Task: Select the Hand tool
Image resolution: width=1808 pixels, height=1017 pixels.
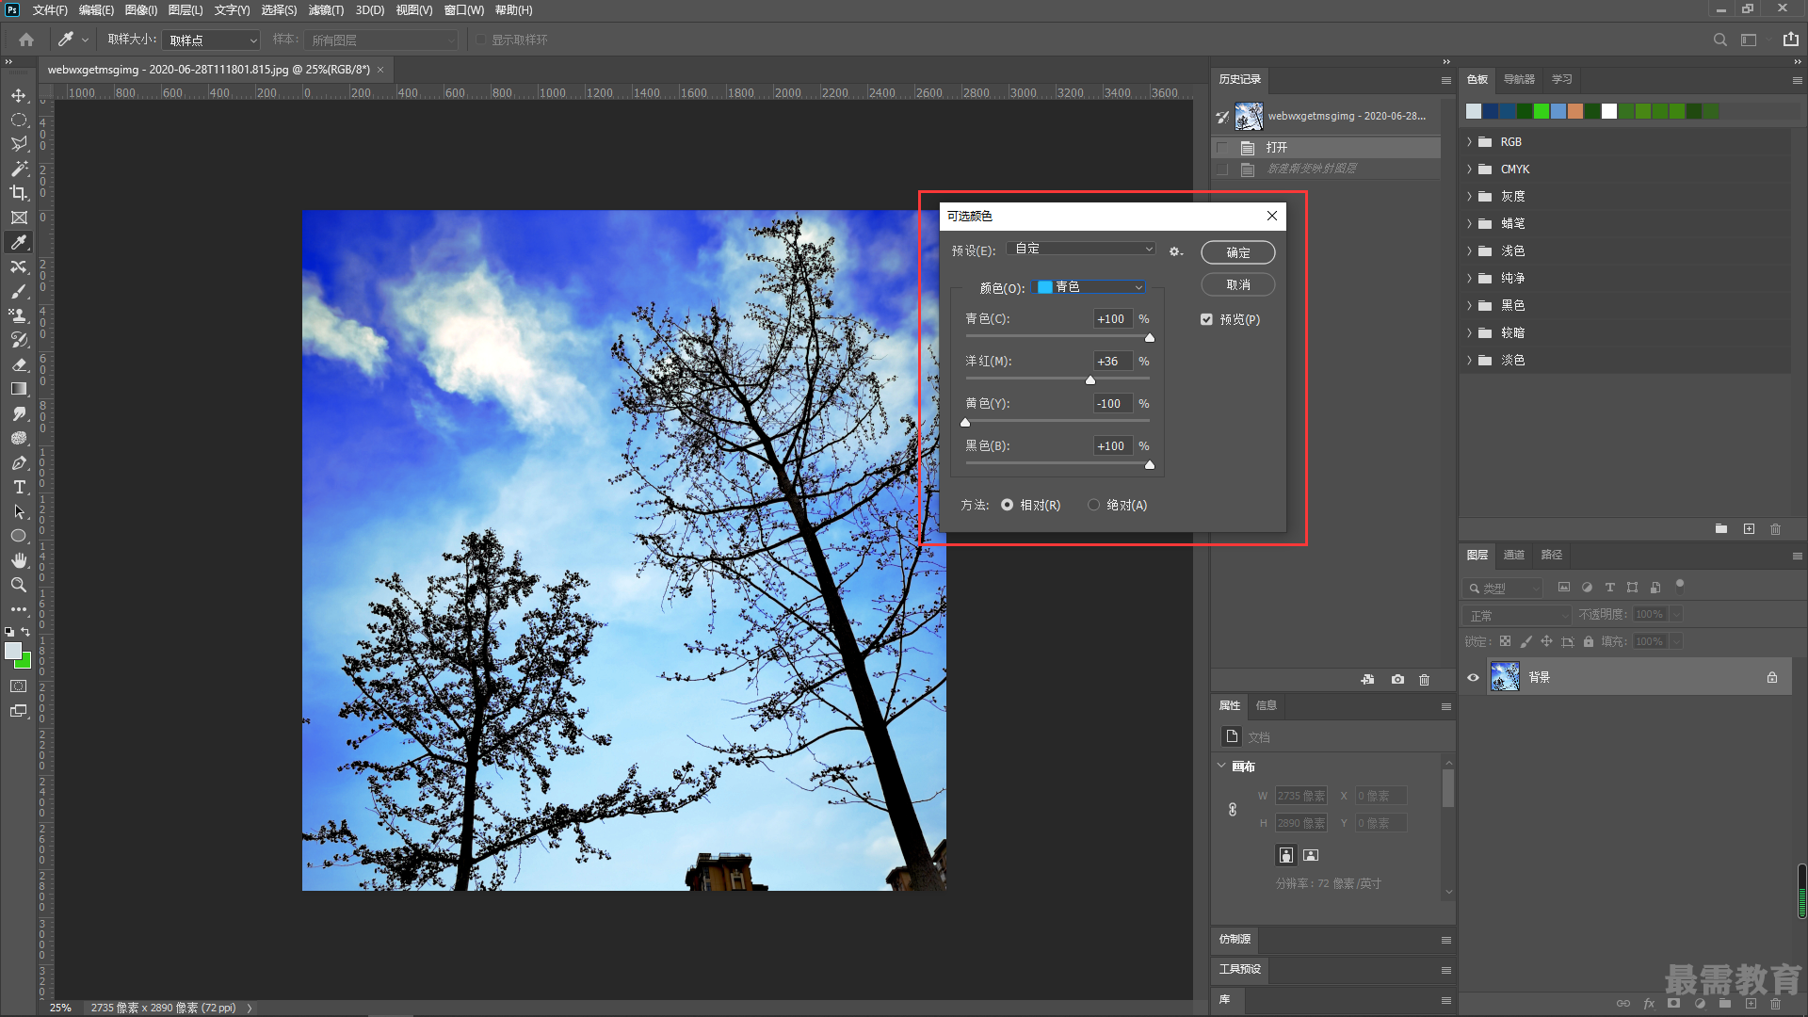Action: (x=19, y=560)
